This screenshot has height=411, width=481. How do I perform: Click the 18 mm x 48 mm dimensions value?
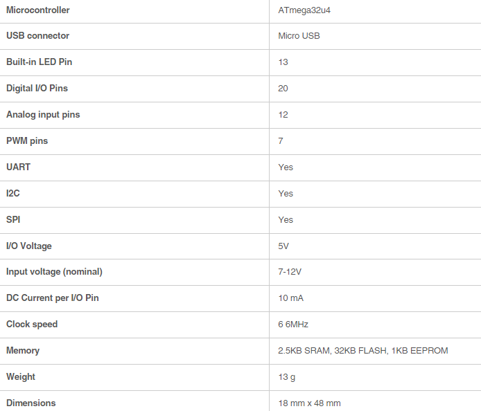309,403
